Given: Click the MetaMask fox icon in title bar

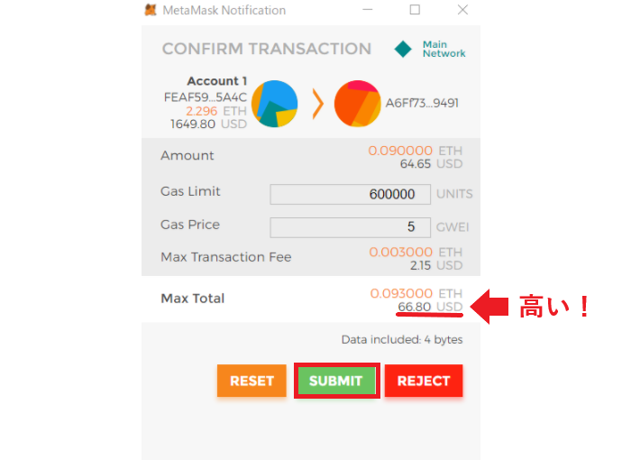Looking at the screenshot, I should [151, 10].
